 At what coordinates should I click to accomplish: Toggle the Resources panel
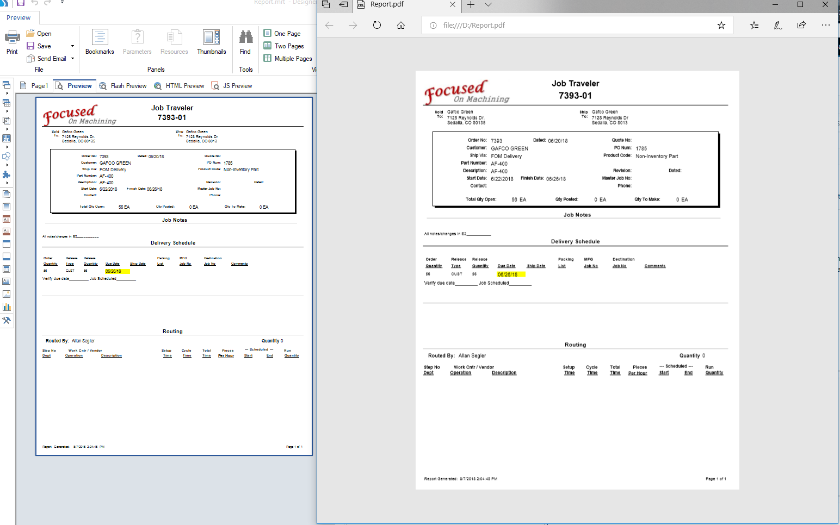[174, 42]
